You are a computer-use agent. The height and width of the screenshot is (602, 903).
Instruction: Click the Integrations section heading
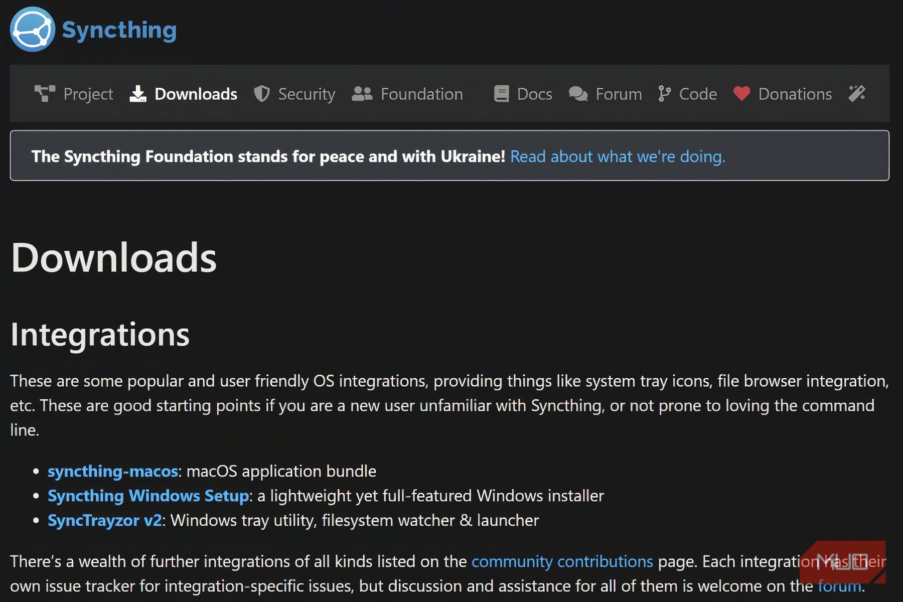pyautogui.click(x=100, y=335)
